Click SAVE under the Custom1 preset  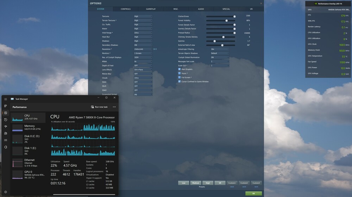coord(232,187)
